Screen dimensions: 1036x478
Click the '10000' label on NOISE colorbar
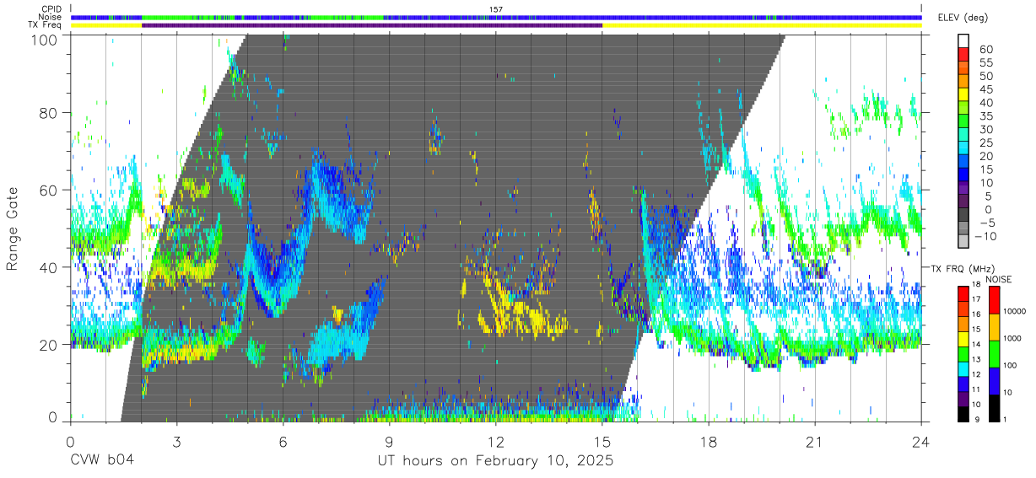(1015, 311)
